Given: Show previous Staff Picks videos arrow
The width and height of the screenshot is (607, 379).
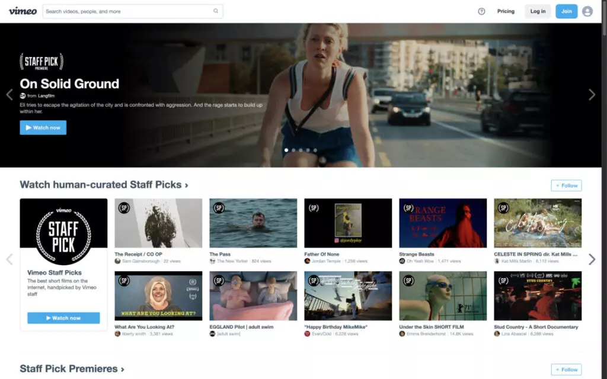Looking at the screenshot, I should point(9,259).
